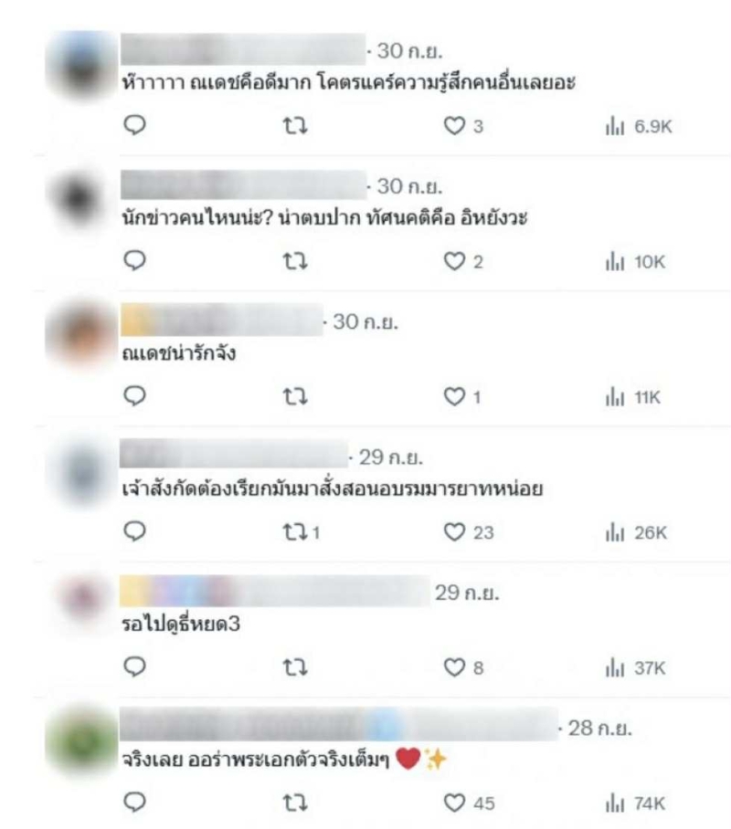Open the 28 ก.ย. date link
This screenshot has width=731, height=829.
(x=599, y=728)
